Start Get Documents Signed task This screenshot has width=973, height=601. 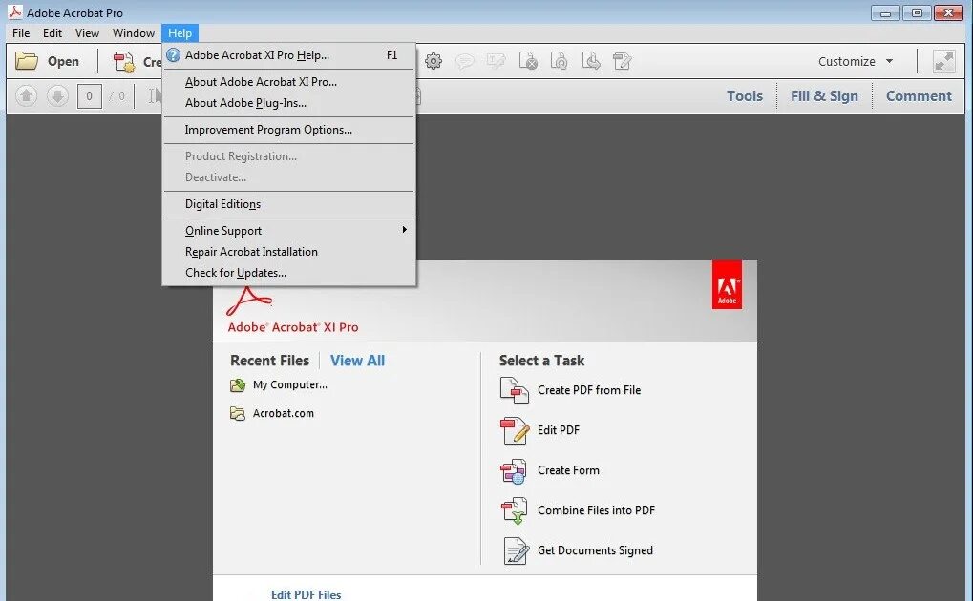pos(577,550)
